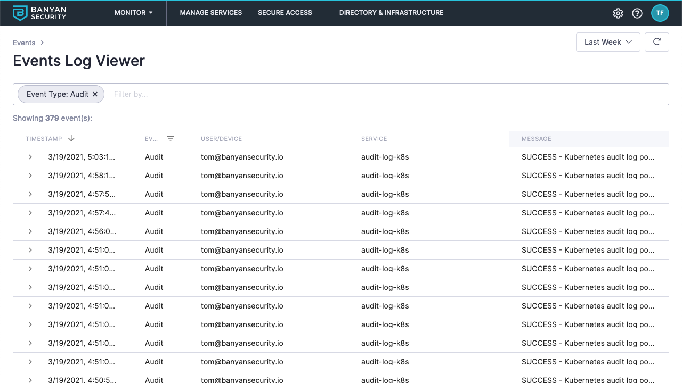The height and width of the screenshot is (383, 682).
Task: Click the Banyan Security logo
Action: [39, 13]
